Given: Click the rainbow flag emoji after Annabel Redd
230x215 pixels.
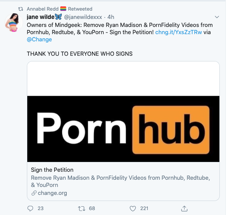Looking at the screenshot, I should tap(63, 9).
